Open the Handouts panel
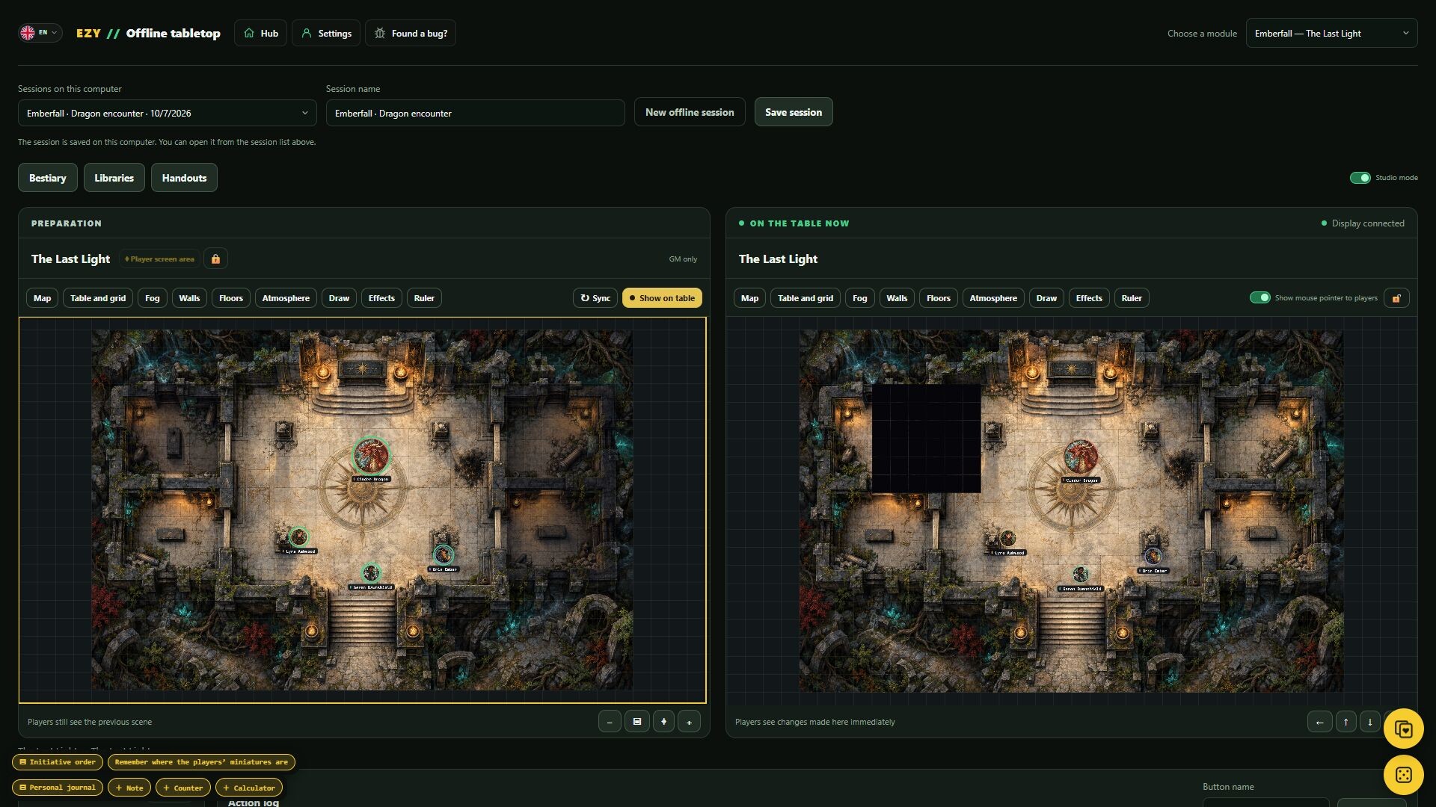This screenshot has width=1436, height=807. pyautogui.click(x=184, y=178)
